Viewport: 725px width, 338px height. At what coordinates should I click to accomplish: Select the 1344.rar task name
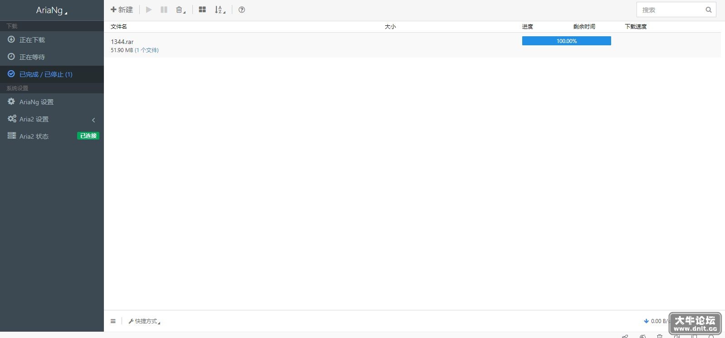122,42
